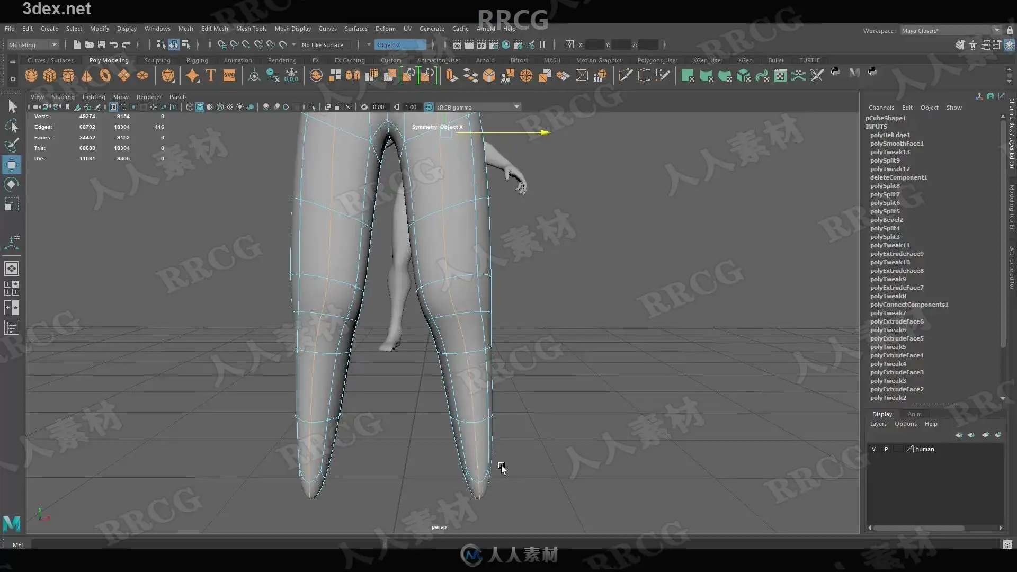The width and height of the screenshot is (1017, 572).
Task: Open the Edit Mesh menu
Action: (215, 29)
